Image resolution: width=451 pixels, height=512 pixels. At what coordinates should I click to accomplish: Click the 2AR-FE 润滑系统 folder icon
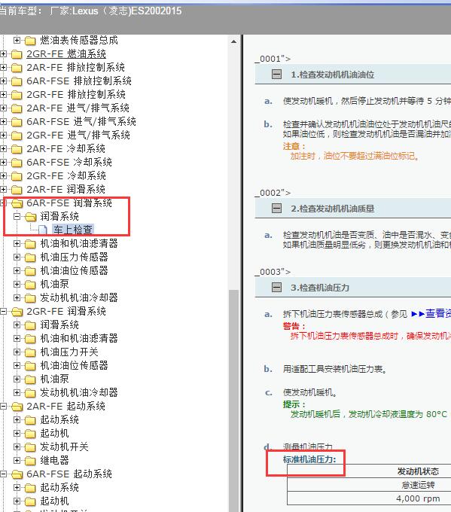17,190
